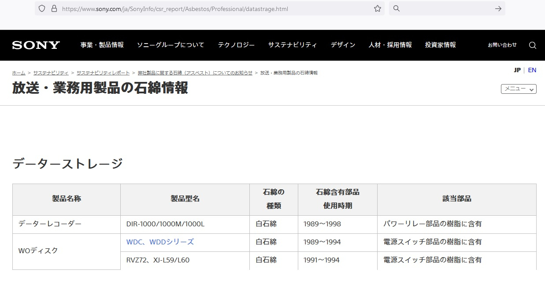Open the 事業・製品情報 menu

(102, 45)
